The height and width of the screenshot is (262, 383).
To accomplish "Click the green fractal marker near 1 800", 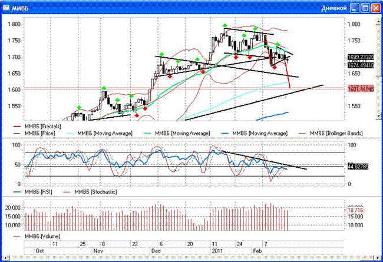I will point(225,25).
